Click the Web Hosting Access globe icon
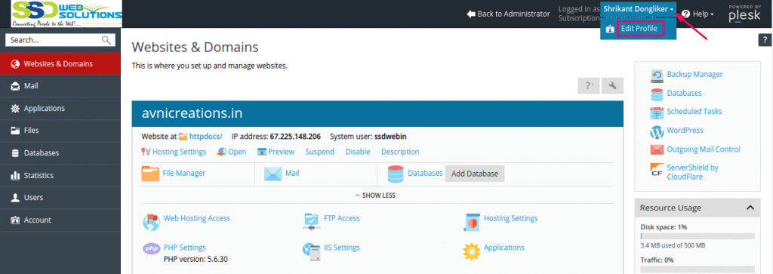This screenshot has height=274, width=773. coord(151,222)
